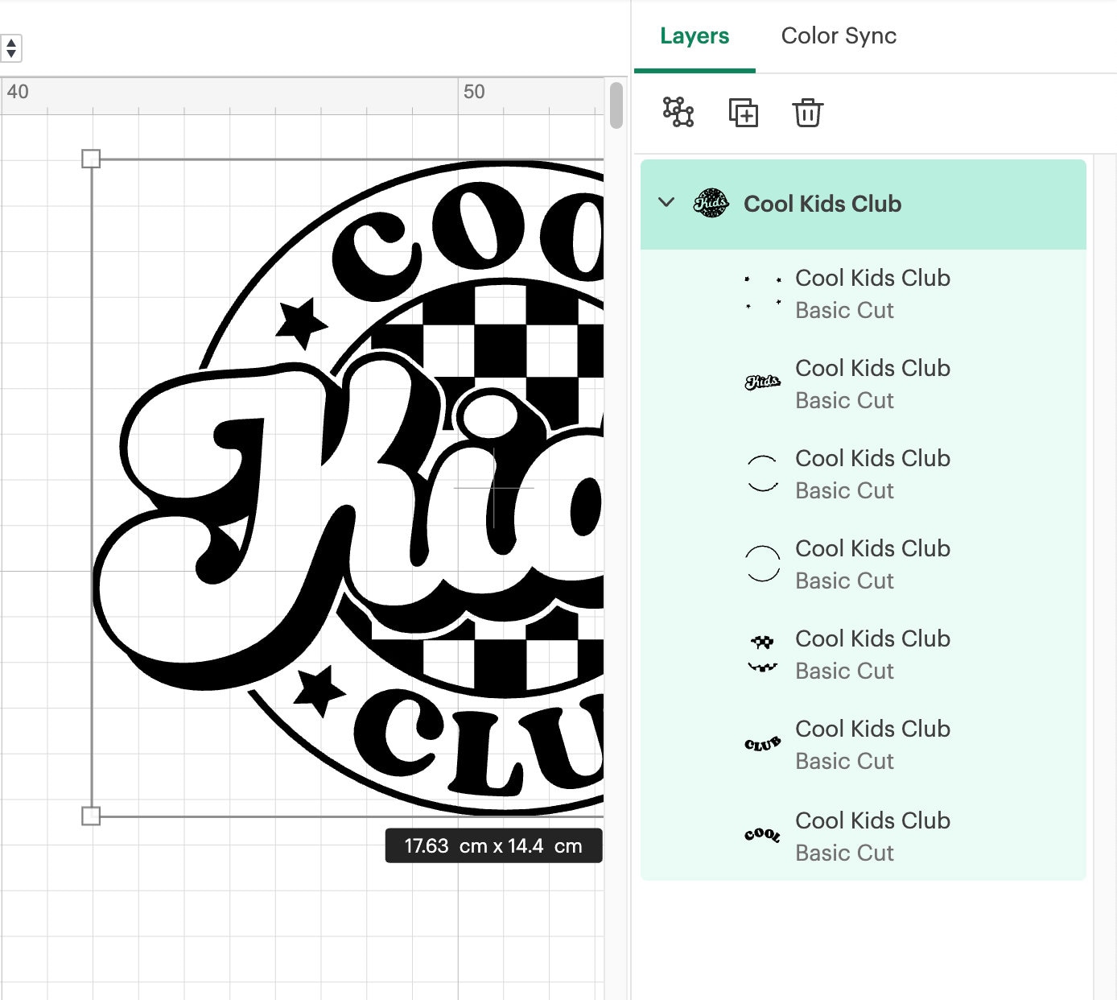Select the 'COOL' arched text Basic Cut layer

[872, 837]
